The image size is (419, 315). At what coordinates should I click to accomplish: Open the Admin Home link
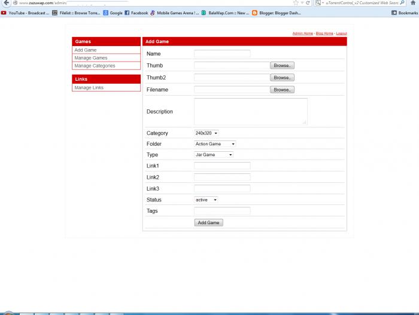[x=302, y=33]
